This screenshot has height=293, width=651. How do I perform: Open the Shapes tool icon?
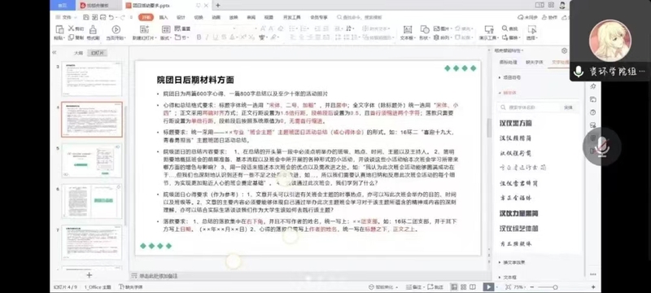[424, 29]
